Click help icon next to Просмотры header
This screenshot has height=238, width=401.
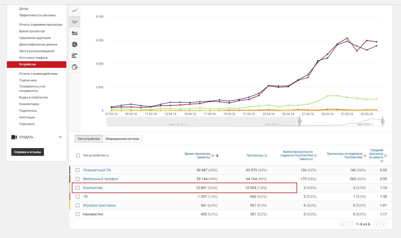266,156
